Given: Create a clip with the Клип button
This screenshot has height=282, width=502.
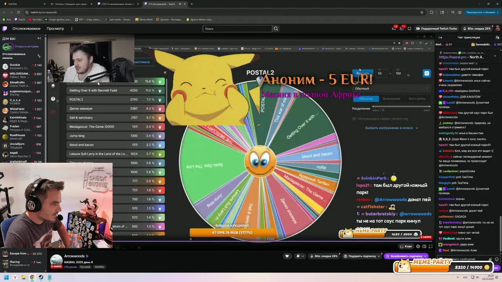Looking at the screenshot, I should pyautogui.click(x=406, y=246).
